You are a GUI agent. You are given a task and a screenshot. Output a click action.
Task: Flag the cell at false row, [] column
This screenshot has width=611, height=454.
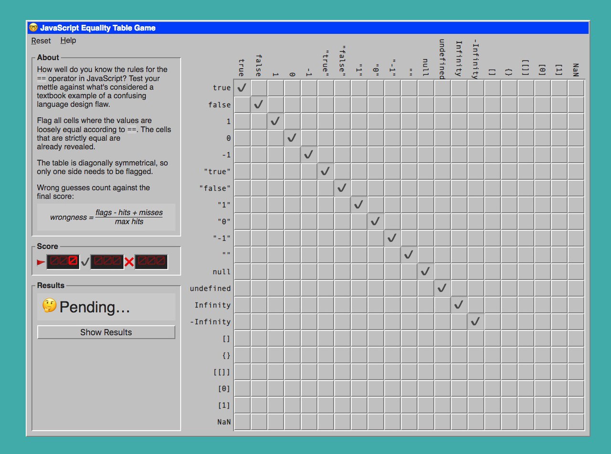pyautogui.click(x=493, y=105)
